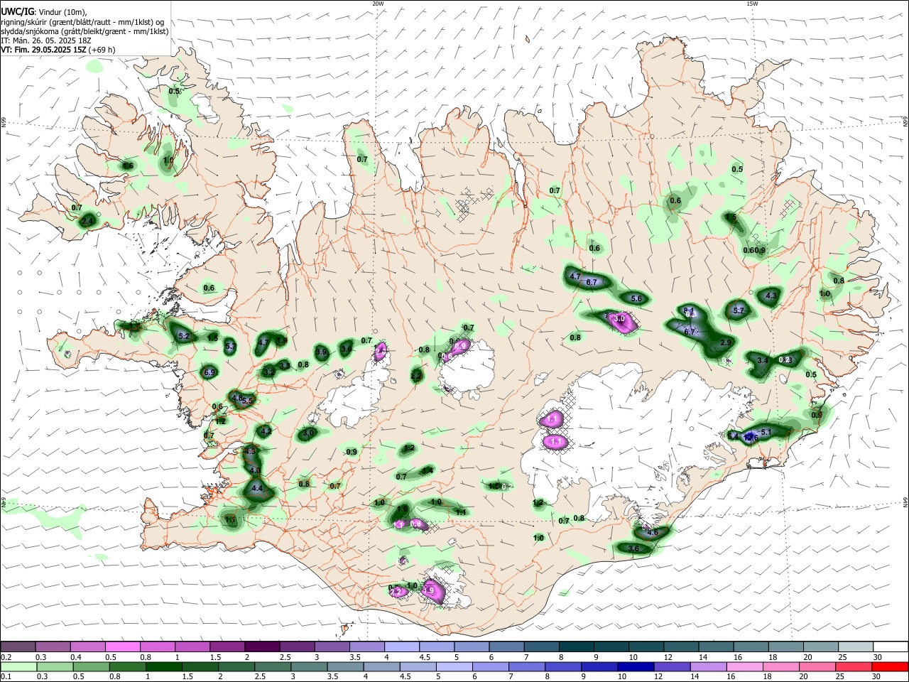Click the 'rigning/skúrir' legend description line
This screenshot has height=682, width=909.
pyautogui.click(x=83, y=22)
